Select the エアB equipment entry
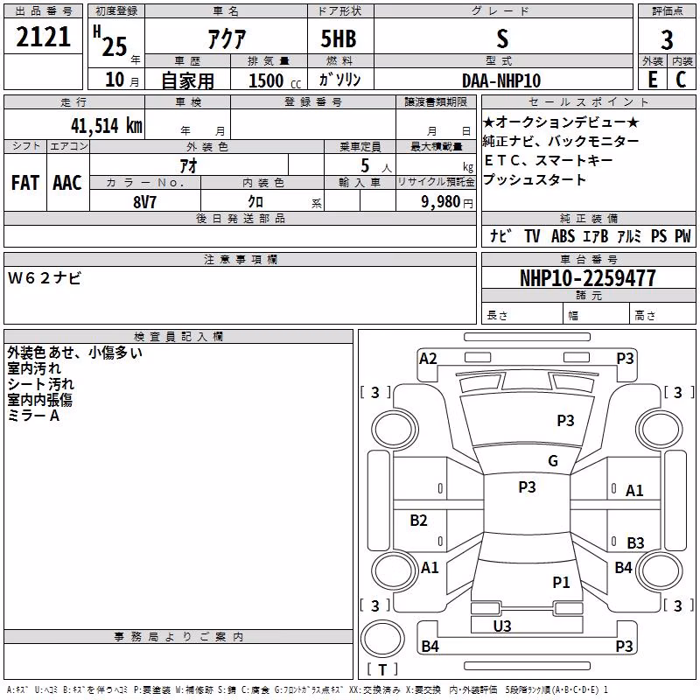Image resolution: width=700 pixels, height=700 pixels. coord(596,235)
